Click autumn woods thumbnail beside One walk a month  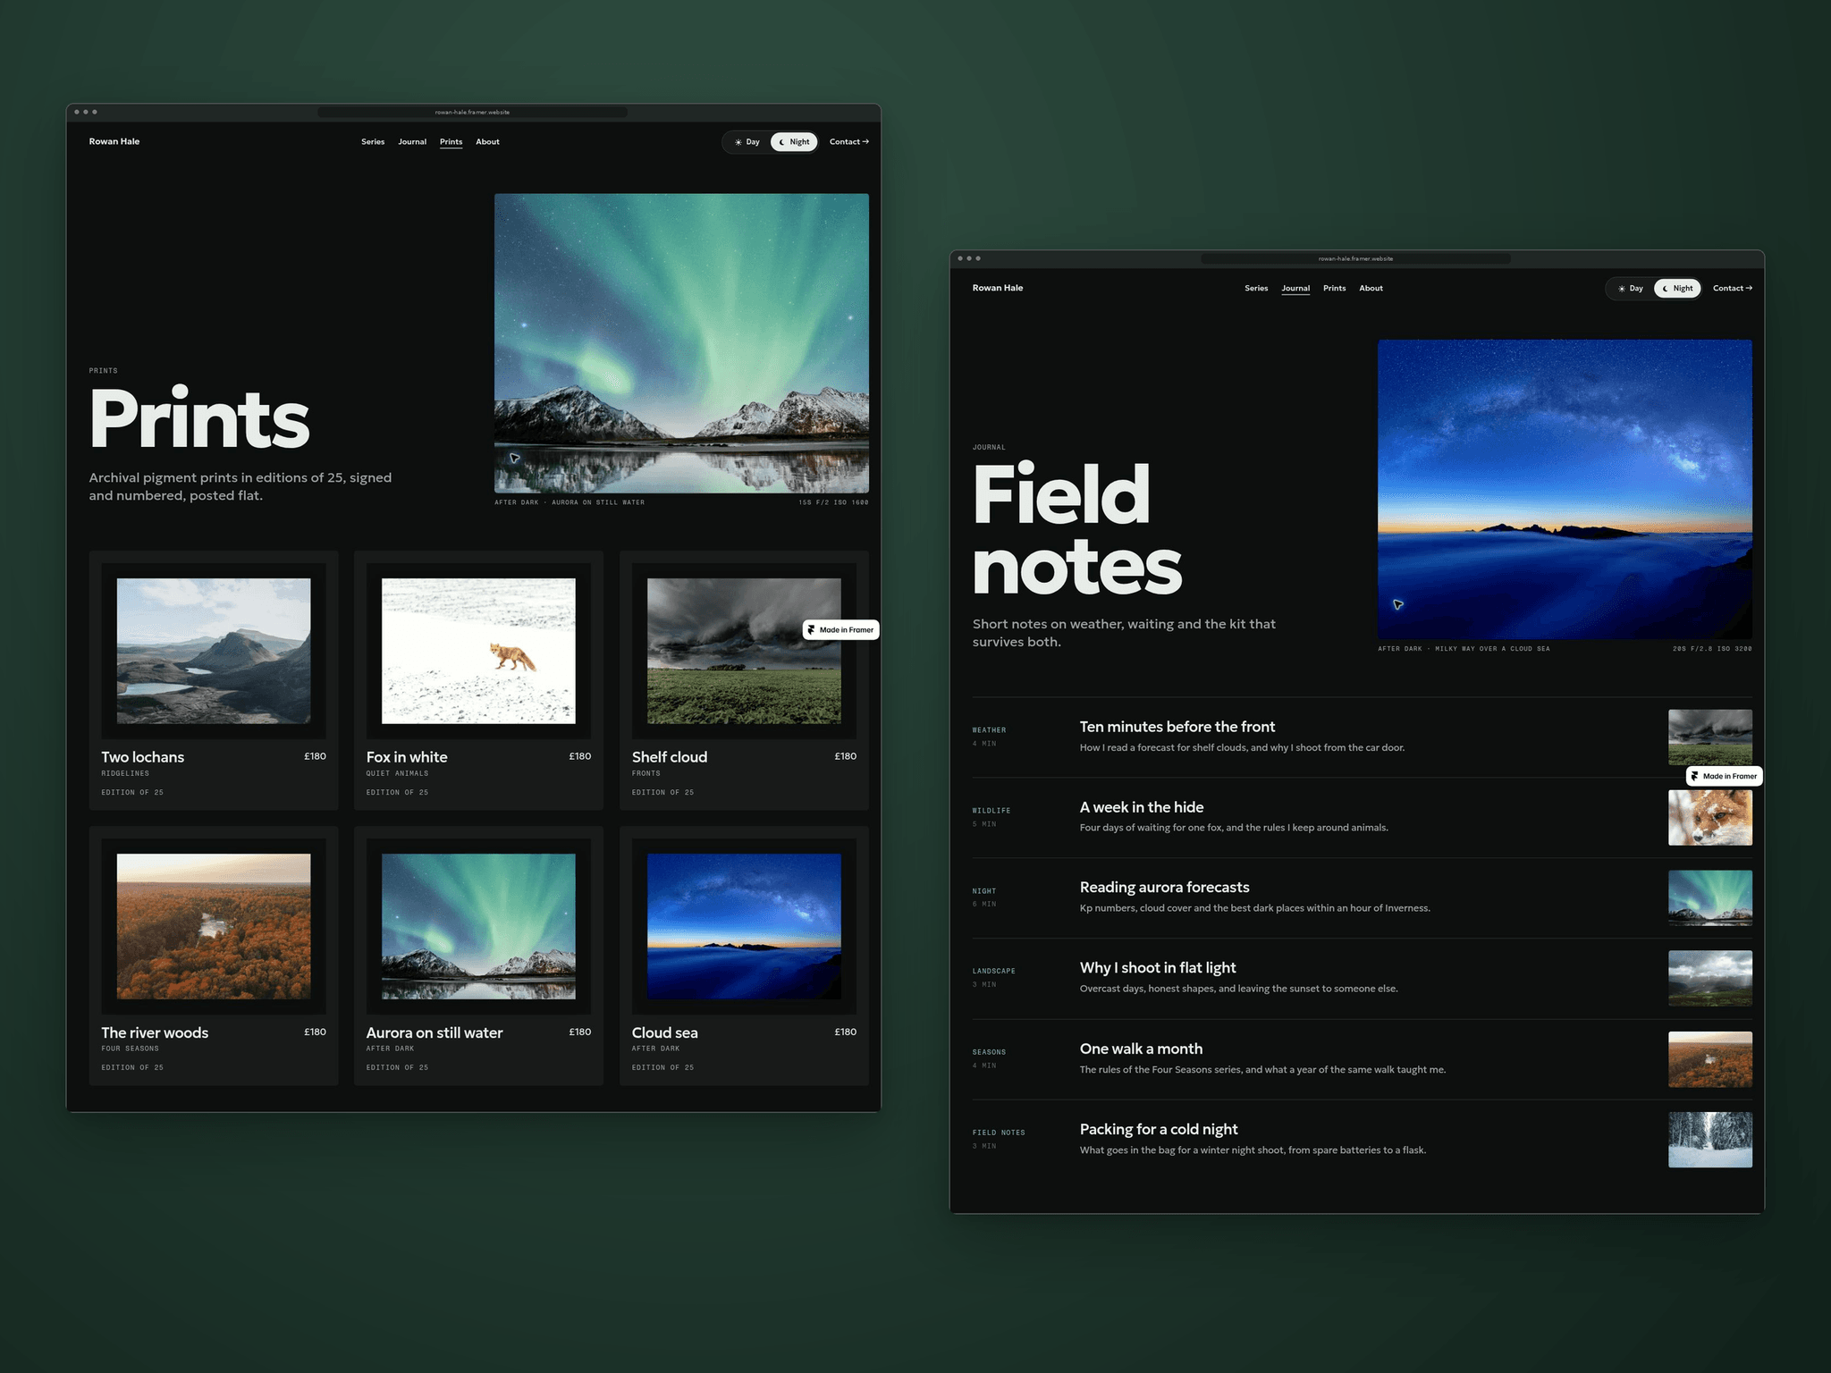1710,1059
